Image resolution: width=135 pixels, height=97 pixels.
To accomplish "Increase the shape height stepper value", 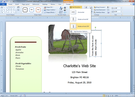I will [121, 8].
